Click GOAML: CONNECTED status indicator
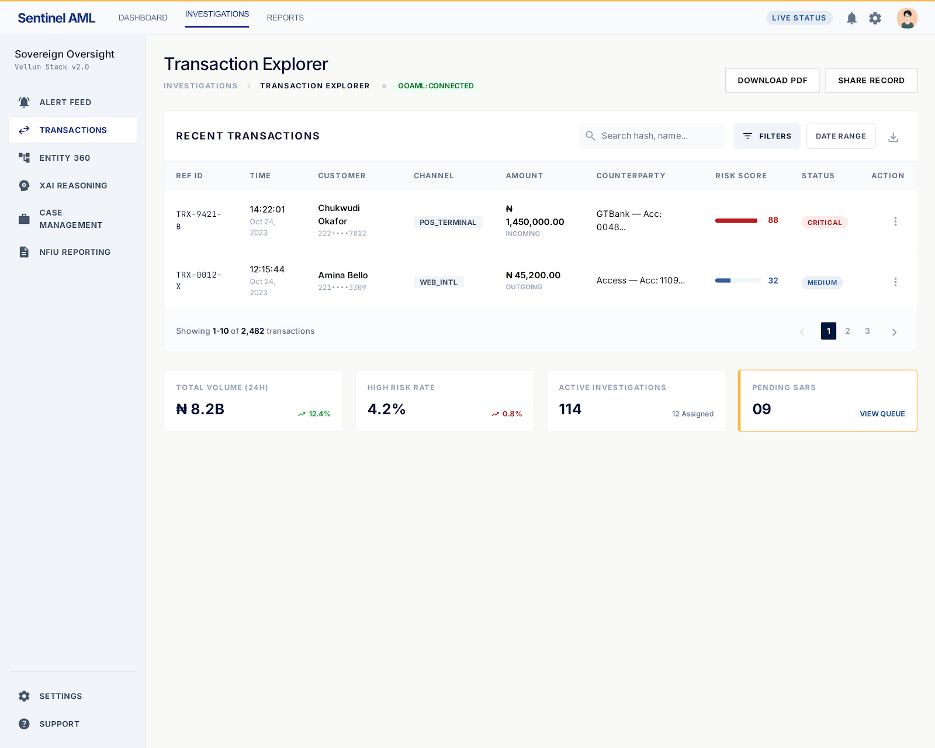The height and width of the screenshot is (748, 935). point(436,86)
